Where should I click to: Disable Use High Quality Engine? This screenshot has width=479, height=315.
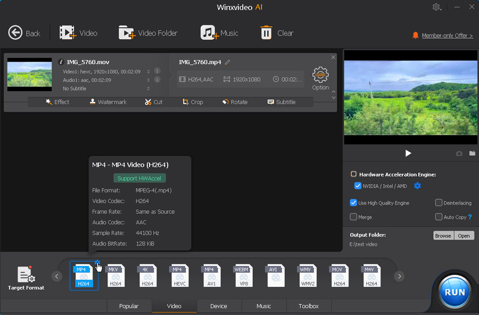(x=353, y=203)
